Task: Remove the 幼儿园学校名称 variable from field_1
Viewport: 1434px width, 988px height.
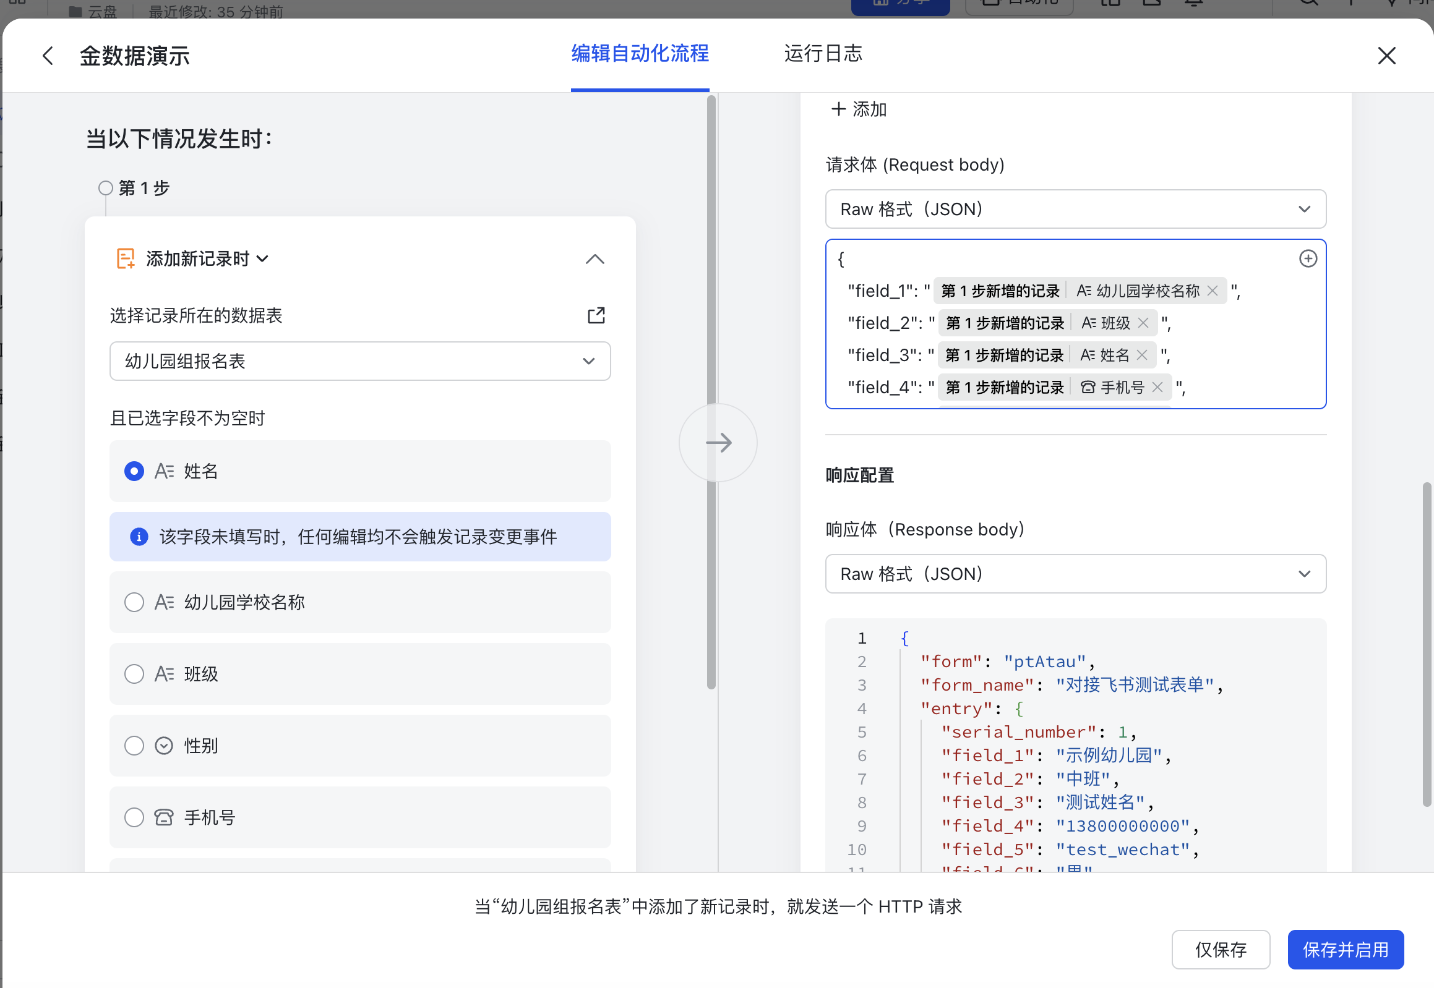Action: click(x=1213, y=291)
